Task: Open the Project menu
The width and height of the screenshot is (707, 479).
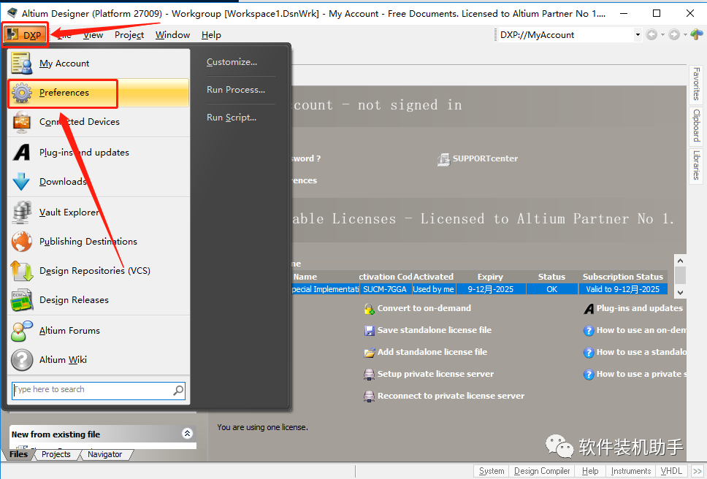Action: coord(129,35)
